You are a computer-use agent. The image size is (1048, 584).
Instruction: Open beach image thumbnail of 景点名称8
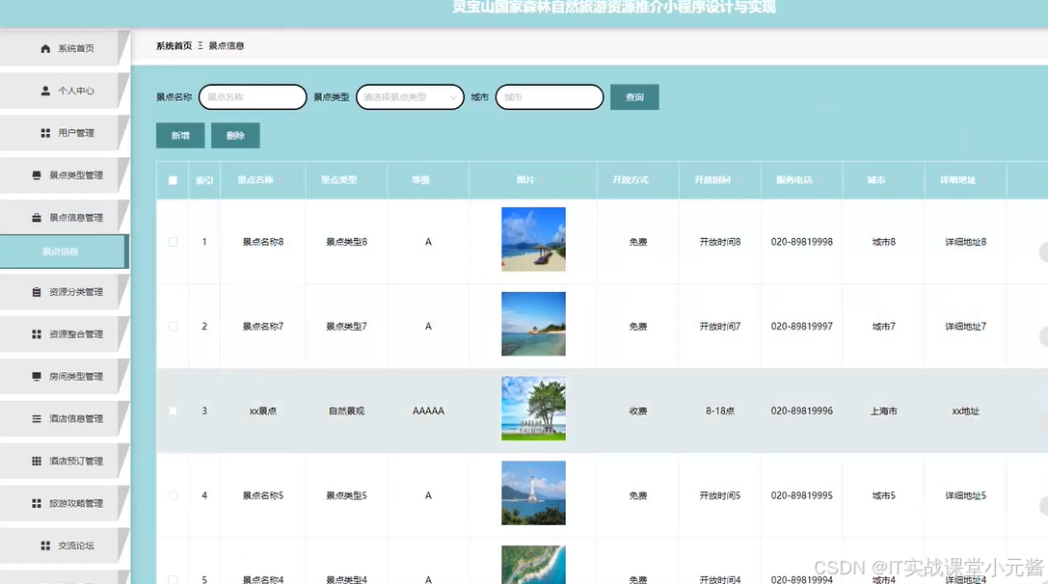533,239
